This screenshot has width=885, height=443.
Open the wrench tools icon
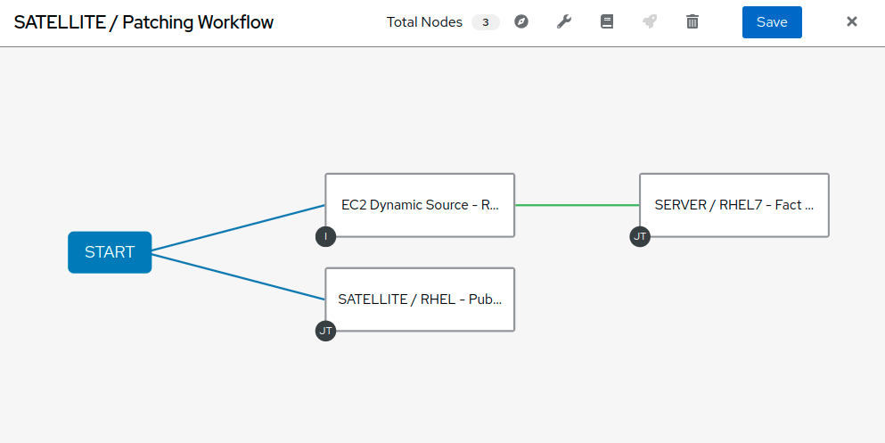pyautogui.click(x=564, y=22)
